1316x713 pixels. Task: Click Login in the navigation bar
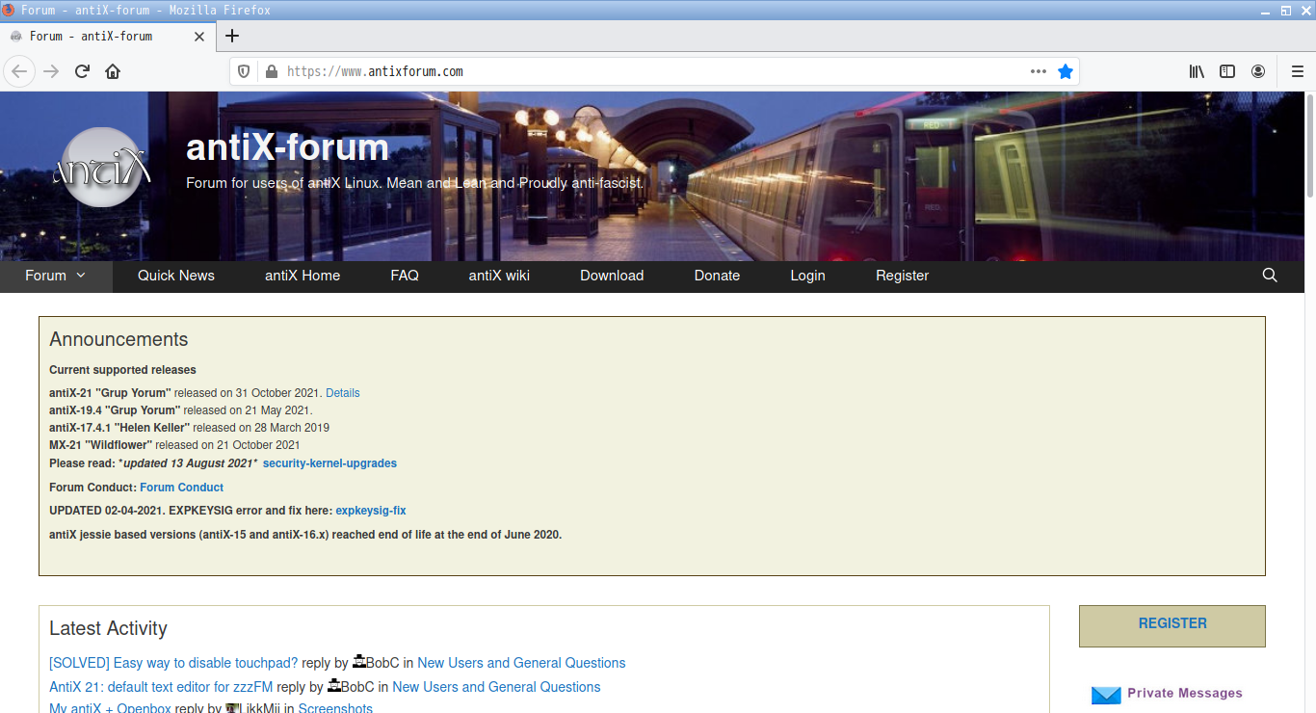(x=807, y=276)
